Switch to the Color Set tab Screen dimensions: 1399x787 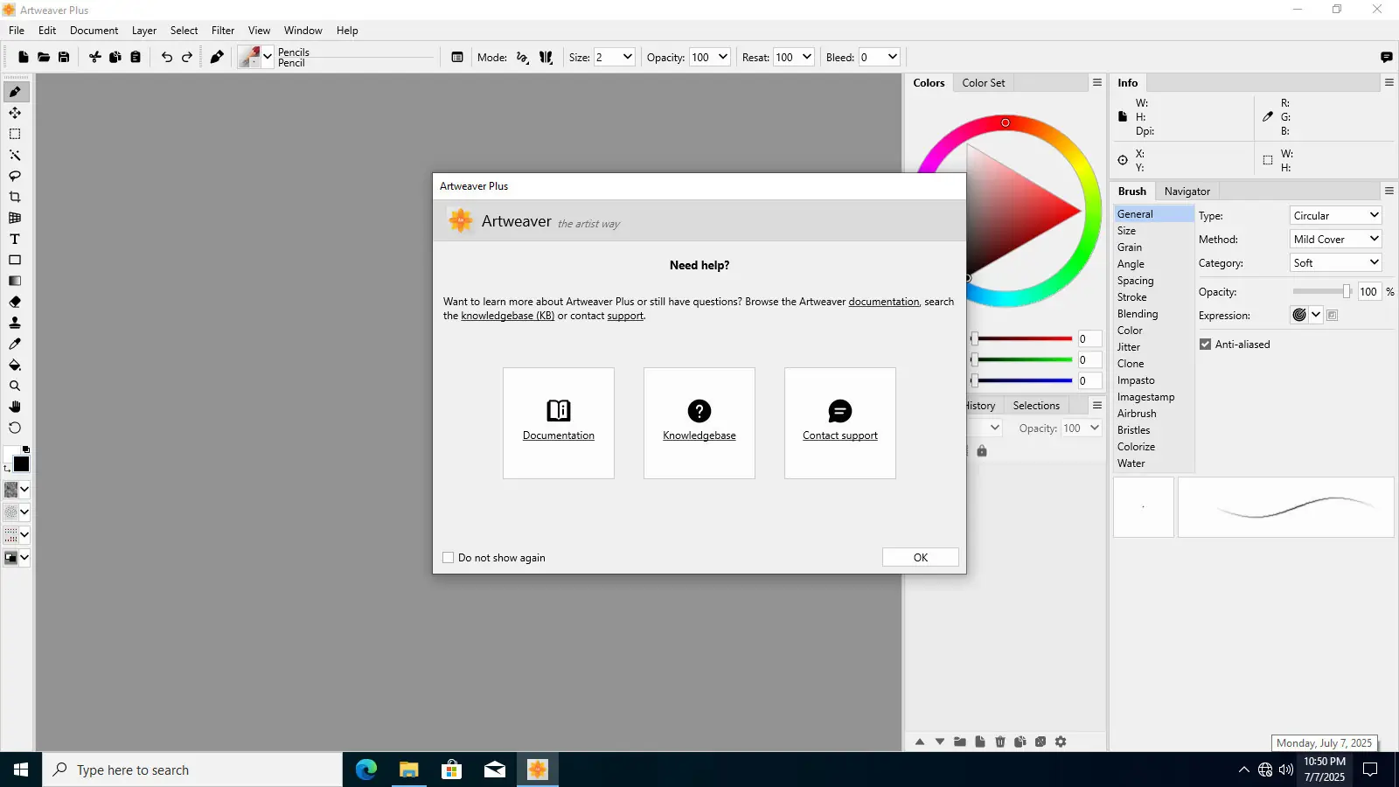point(984,83)
